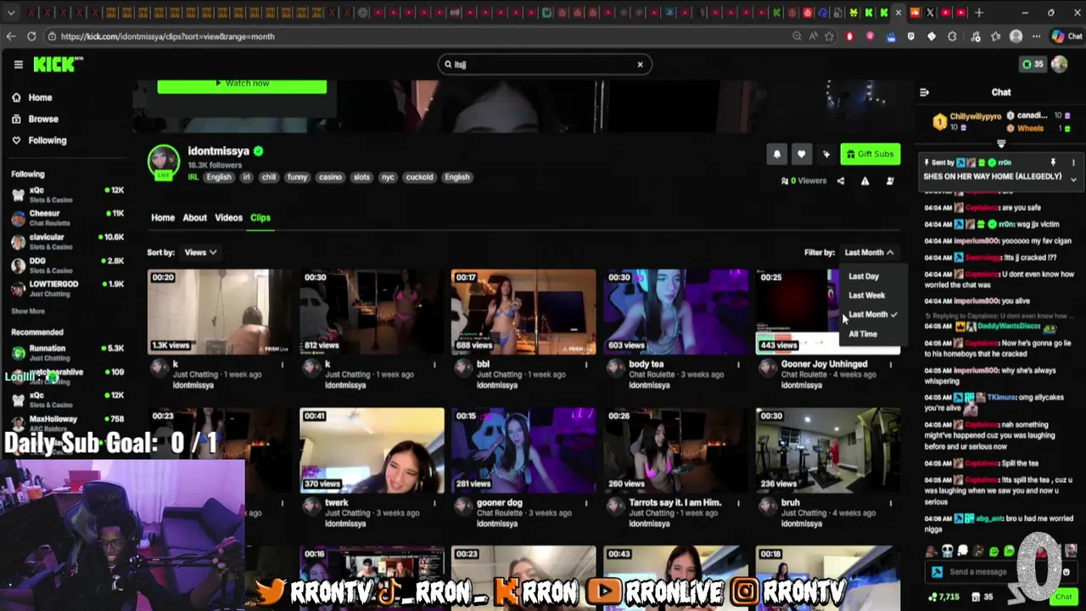
Task: Open options menu for 'twerk' clip
Action: (434, 503)
